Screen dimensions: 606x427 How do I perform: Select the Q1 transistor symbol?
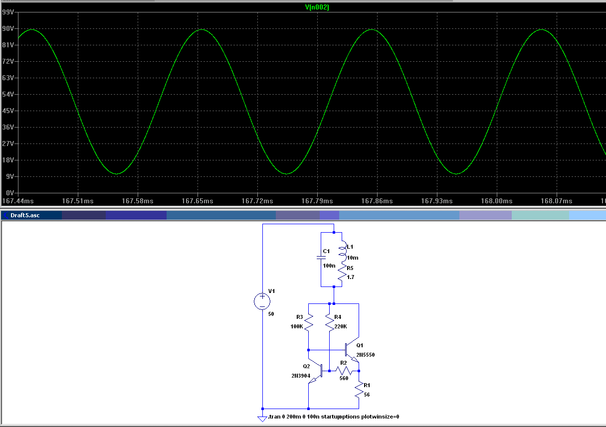pyautogui.click(x=352, y=351)
